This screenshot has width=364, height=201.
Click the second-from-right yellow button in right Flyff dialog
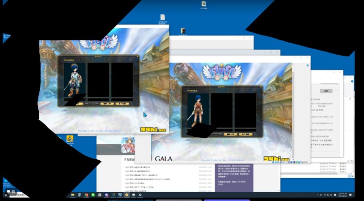click(x=230, y=134)
